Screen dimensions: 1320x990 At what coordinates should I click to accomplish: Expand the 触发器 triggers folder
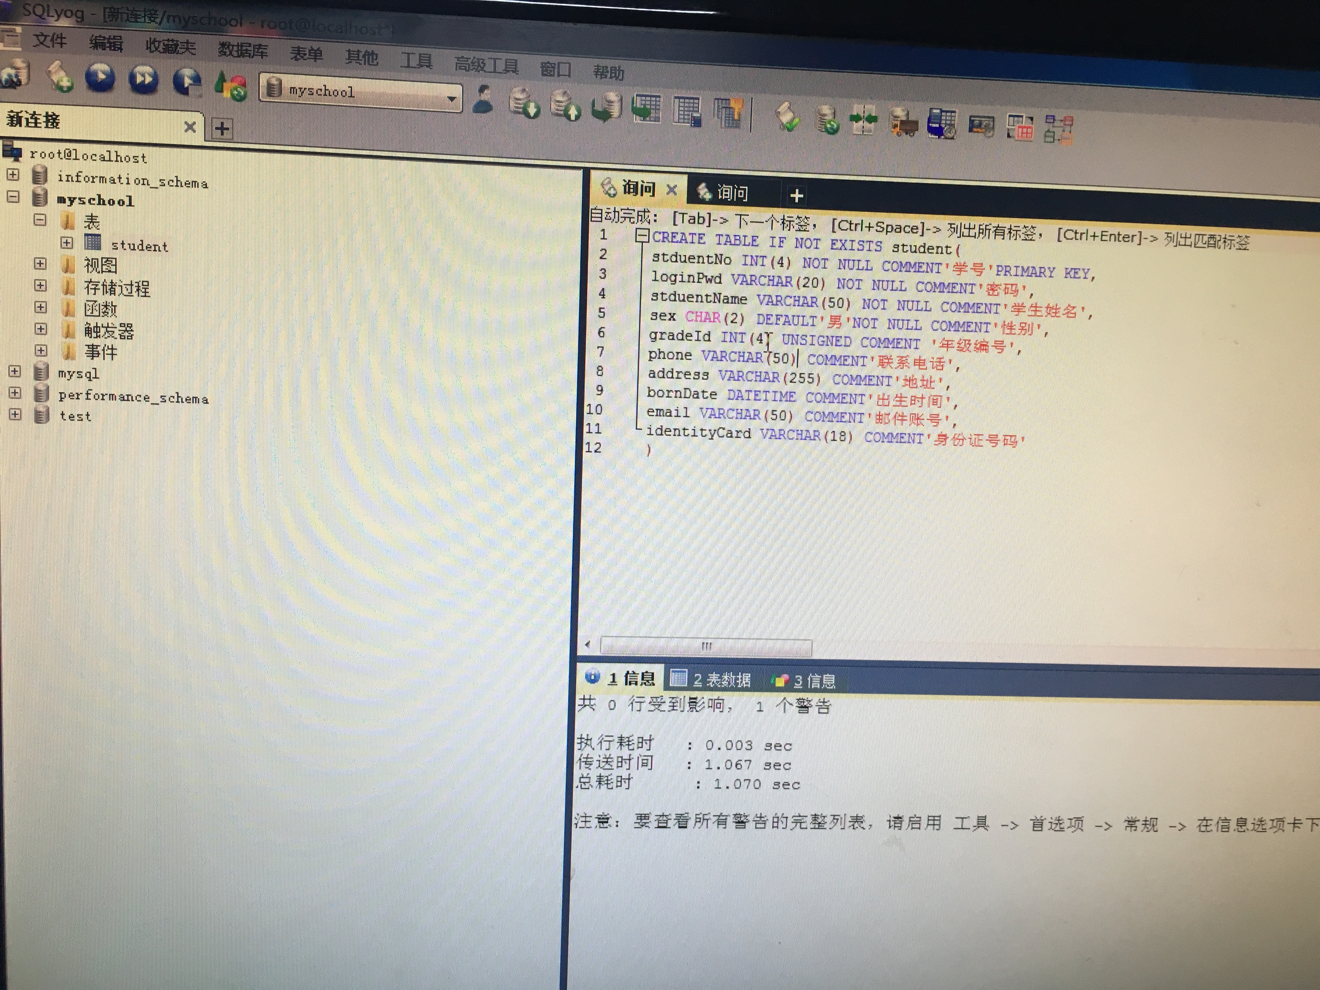pos(41,329)
